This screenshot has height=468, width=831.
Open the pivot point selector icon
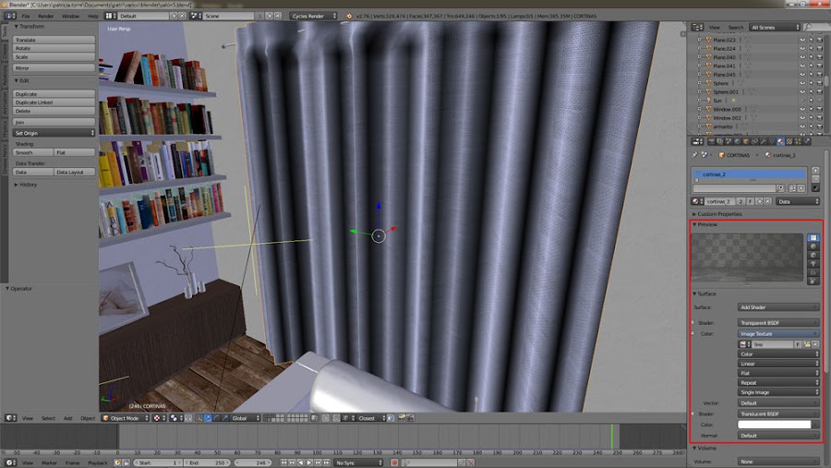(175, 418)
